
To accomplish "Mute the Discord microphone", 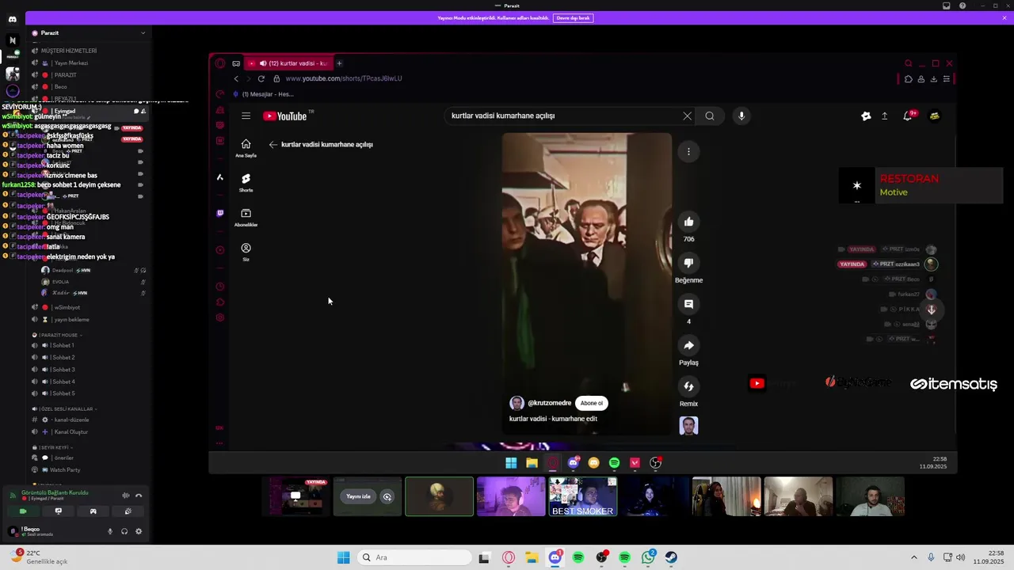I will point(110,531).
